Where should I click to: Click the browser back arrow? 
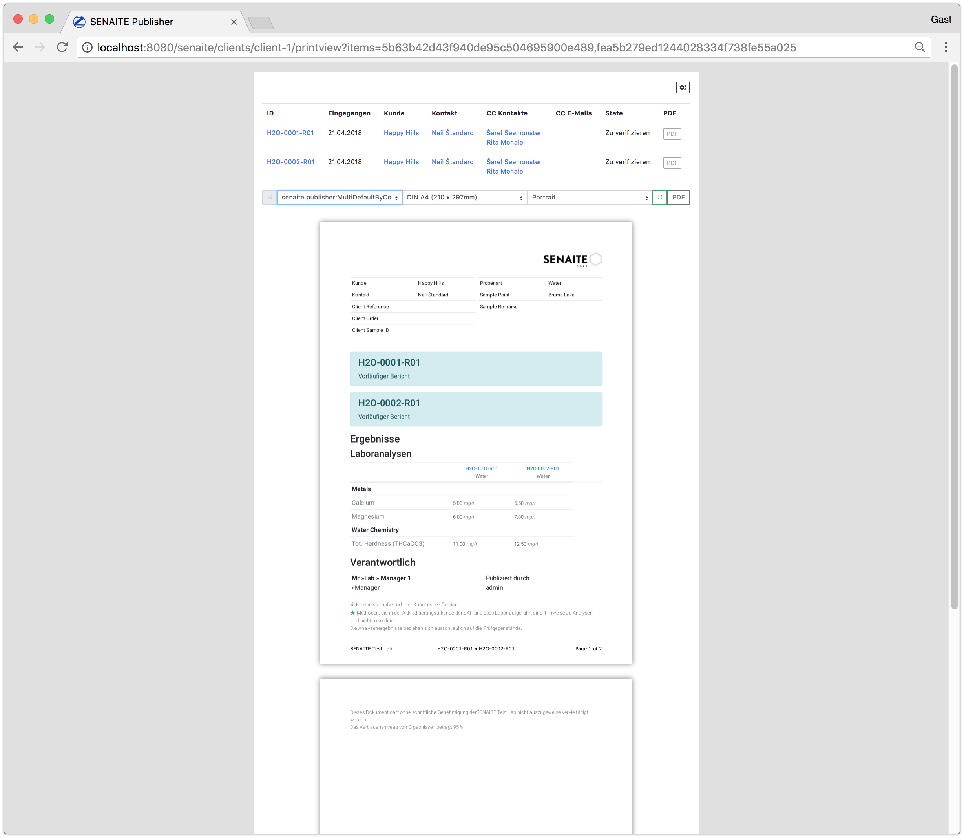18,47
